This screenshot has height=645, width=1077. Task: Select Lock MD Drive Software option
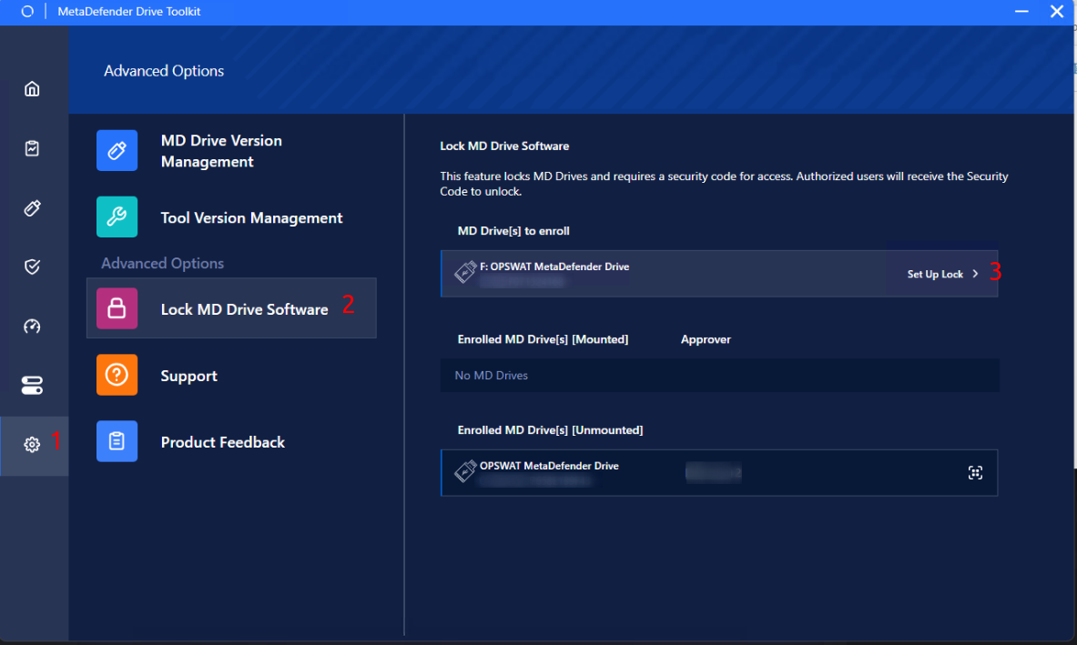tap(231, 308)
